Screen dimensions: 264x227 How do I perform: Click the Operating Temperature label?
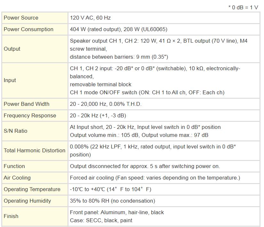32,189
